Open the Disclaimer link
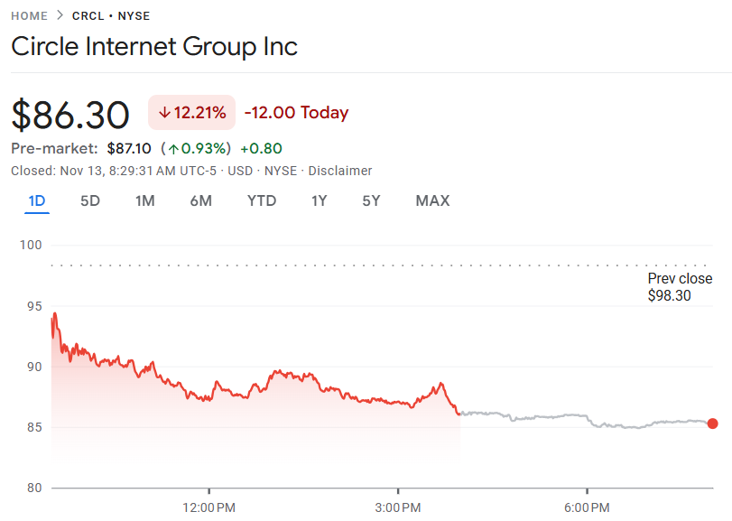Viewport: 732px width, 521px height. click(340, 171)
